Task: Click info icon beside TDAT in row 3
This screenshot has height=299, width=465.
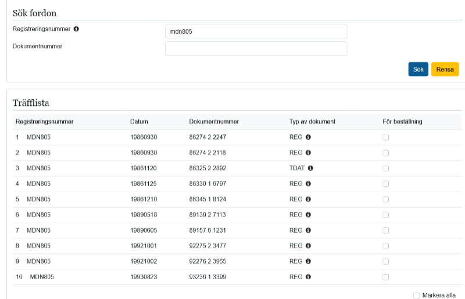Action: pos(310,168)
